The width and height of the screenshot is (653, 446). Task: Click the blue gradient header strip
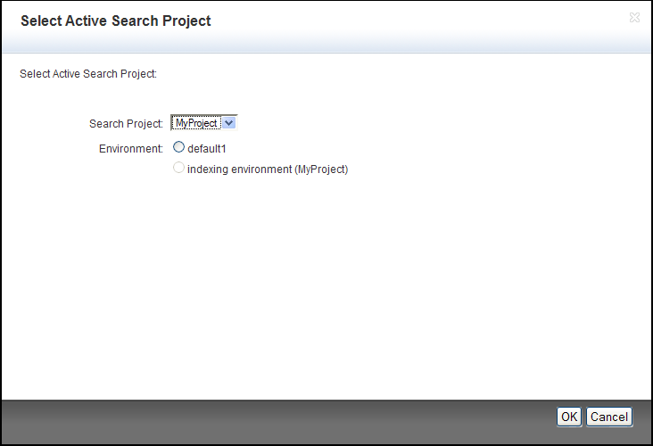pos(325,44)
